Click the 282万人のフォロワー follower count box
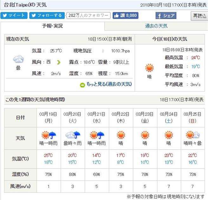This screenshot has height=200, width=208. click(x=88, y=16)
